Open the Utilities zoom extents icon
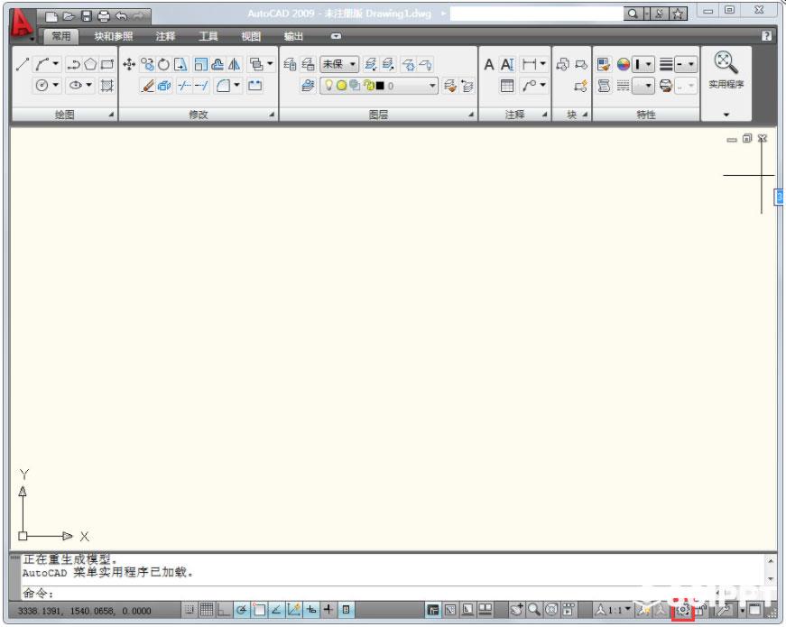This screenshot has height=627, width=786. point(726,62)
